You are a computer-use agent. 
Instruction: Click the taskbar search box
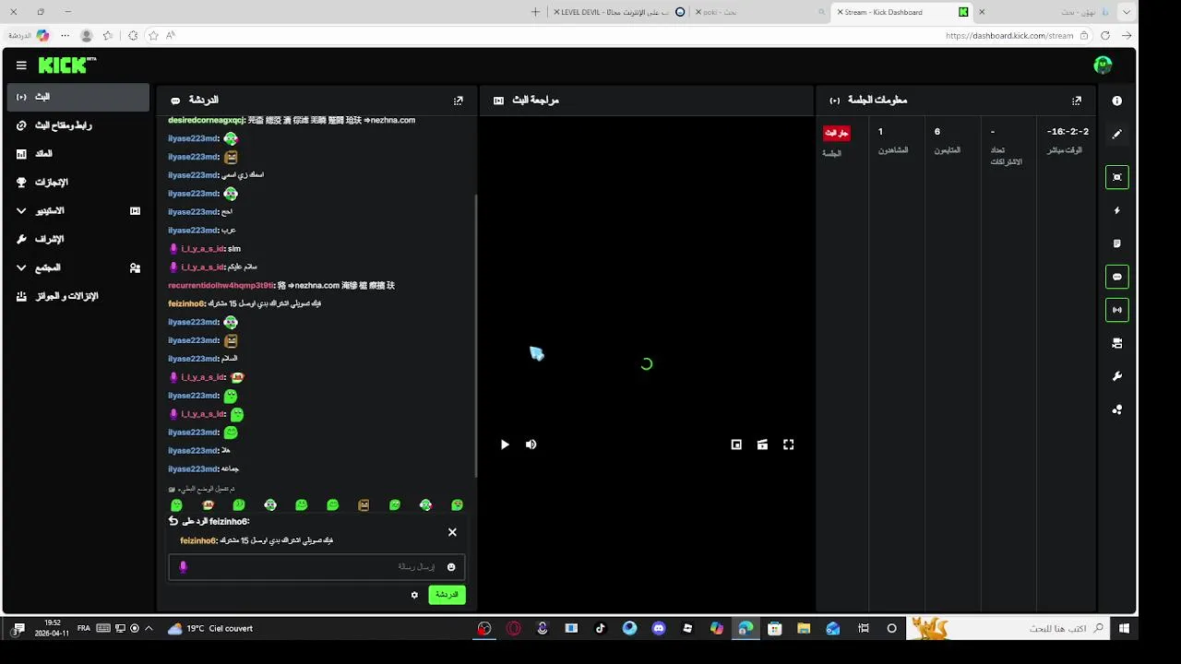(1008, 628)
